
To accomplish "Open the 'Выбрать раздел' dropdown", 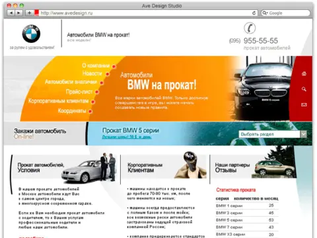I will (272, 134).
